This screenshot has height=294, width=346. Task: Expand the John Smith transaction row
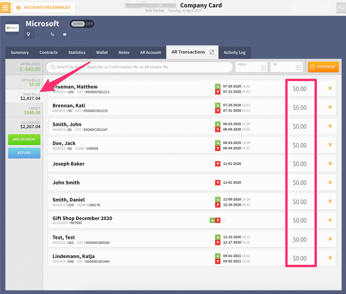click(330, 182)
